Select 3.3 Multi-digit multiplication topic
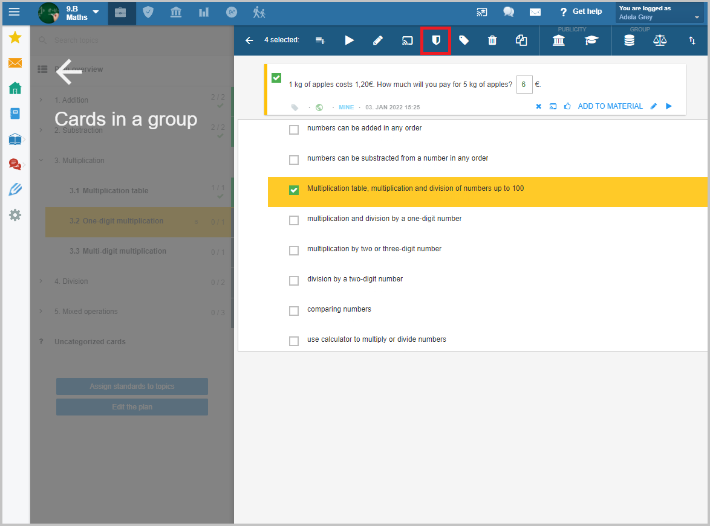The image size is (710, 526). pyautogui.click(x=138, y=251)
